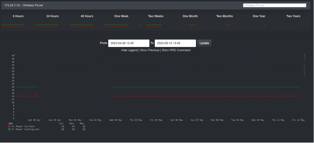Click the Update button
The height and width of the screenshot is (143, 314).
point(204,43)
